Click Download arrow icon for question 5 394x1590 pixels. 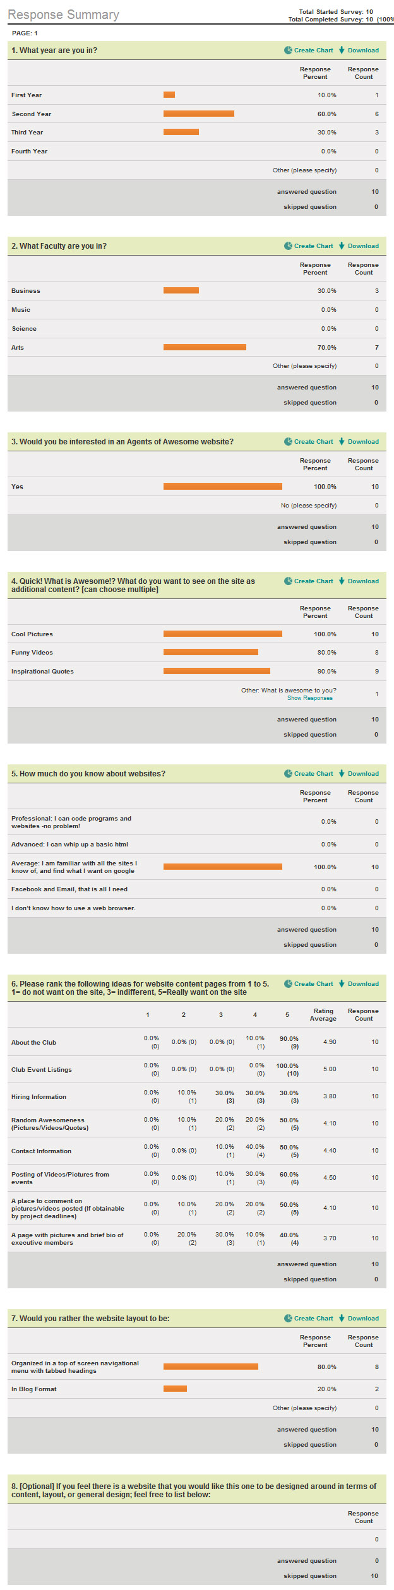coord(342,774)
